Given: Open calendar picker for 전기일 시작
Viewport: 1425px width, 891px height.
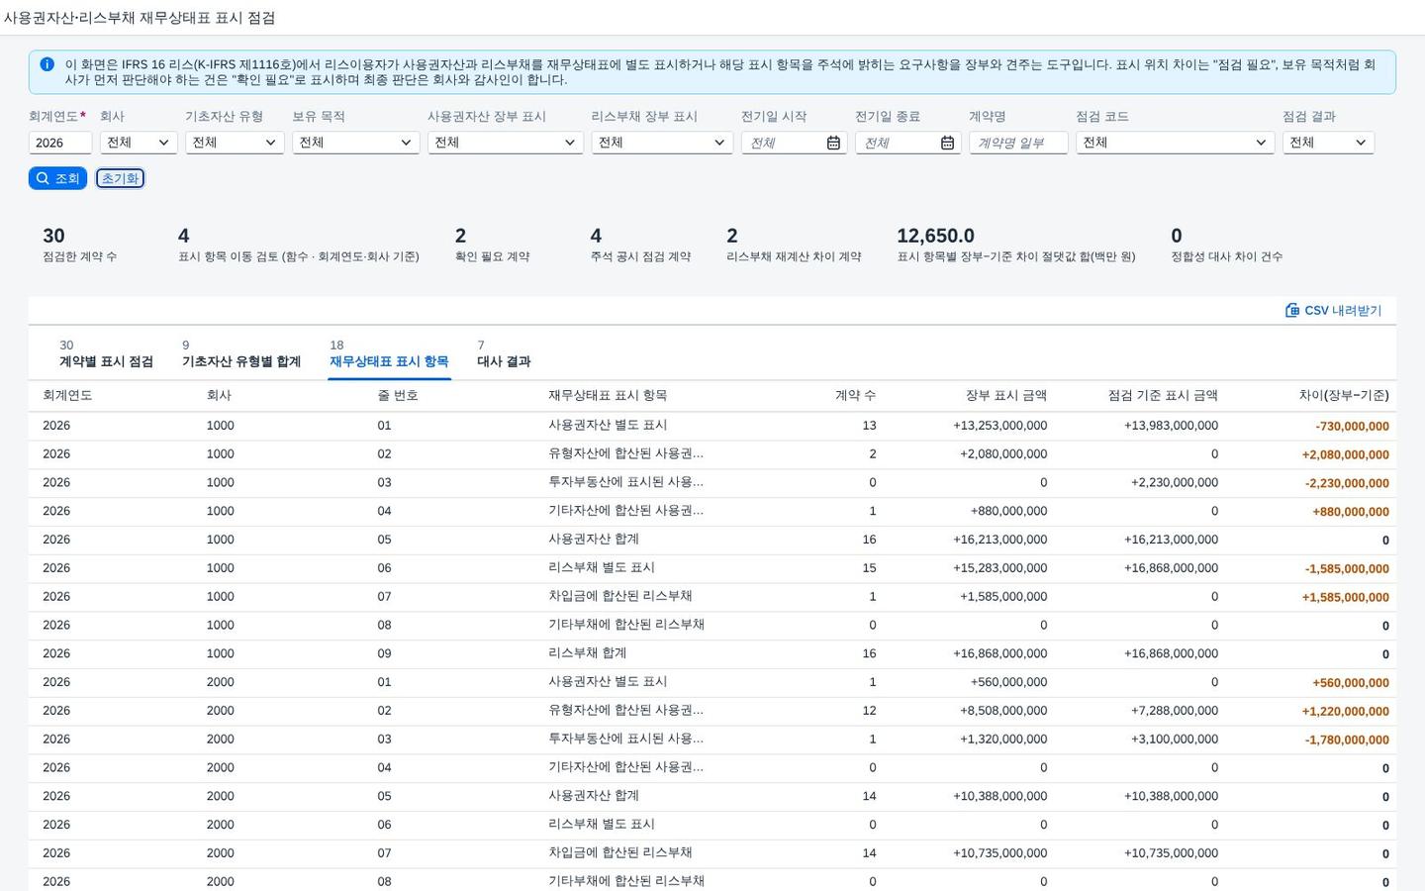Looking at the screenshot, I should pos(833,143).
